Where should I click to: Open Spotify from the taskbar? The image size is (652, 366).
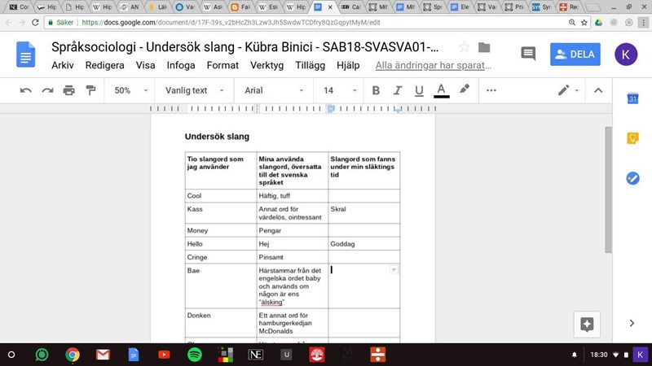tap(194, 355)
